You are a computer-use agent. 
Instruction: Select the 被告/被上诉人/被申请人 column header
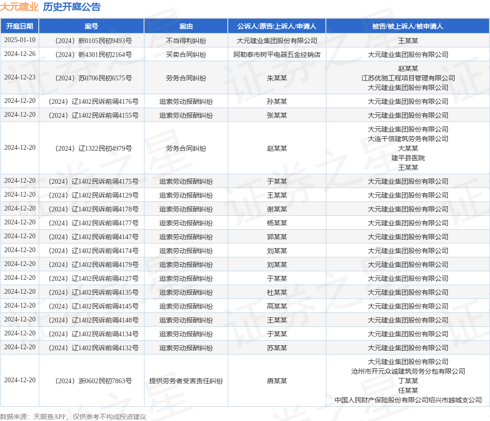point(408,26)
